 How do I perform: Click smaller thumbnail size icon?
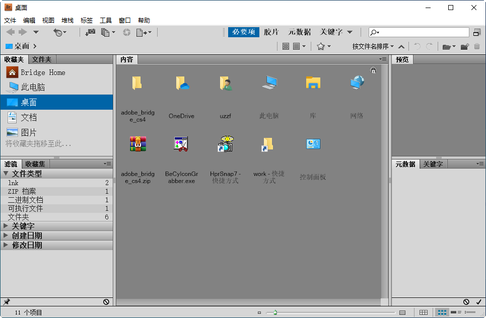coord(259,312)
